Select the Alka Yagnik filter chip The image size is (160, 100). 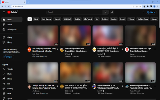tap(88, 19)
